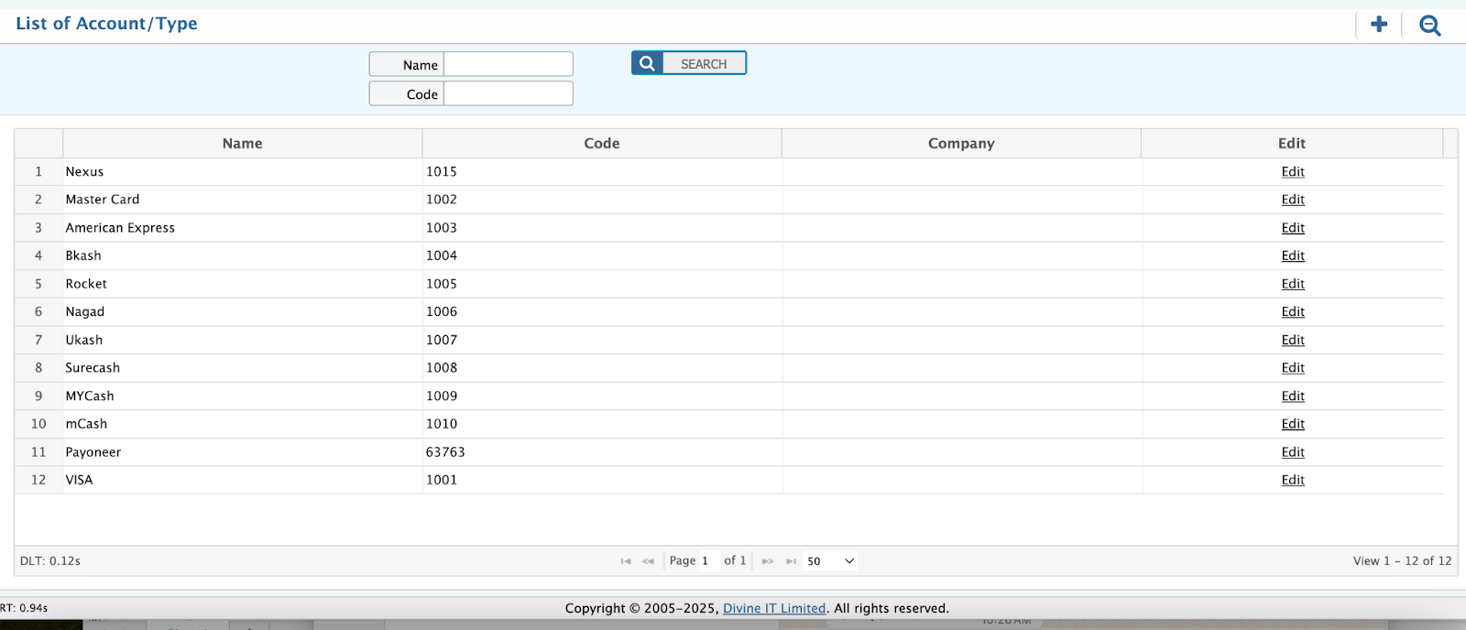Jump to last page pager icon
The image size is (1466, 630).
(x=791, y=561)
